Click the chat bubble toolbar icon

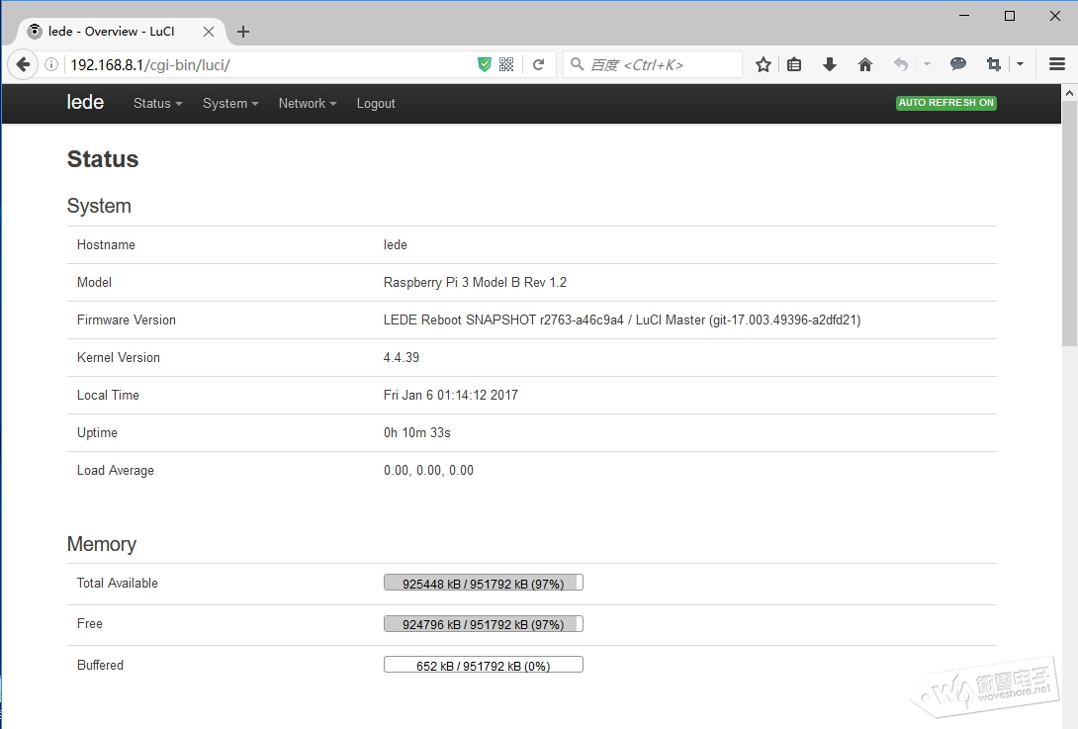click(957, 64)
